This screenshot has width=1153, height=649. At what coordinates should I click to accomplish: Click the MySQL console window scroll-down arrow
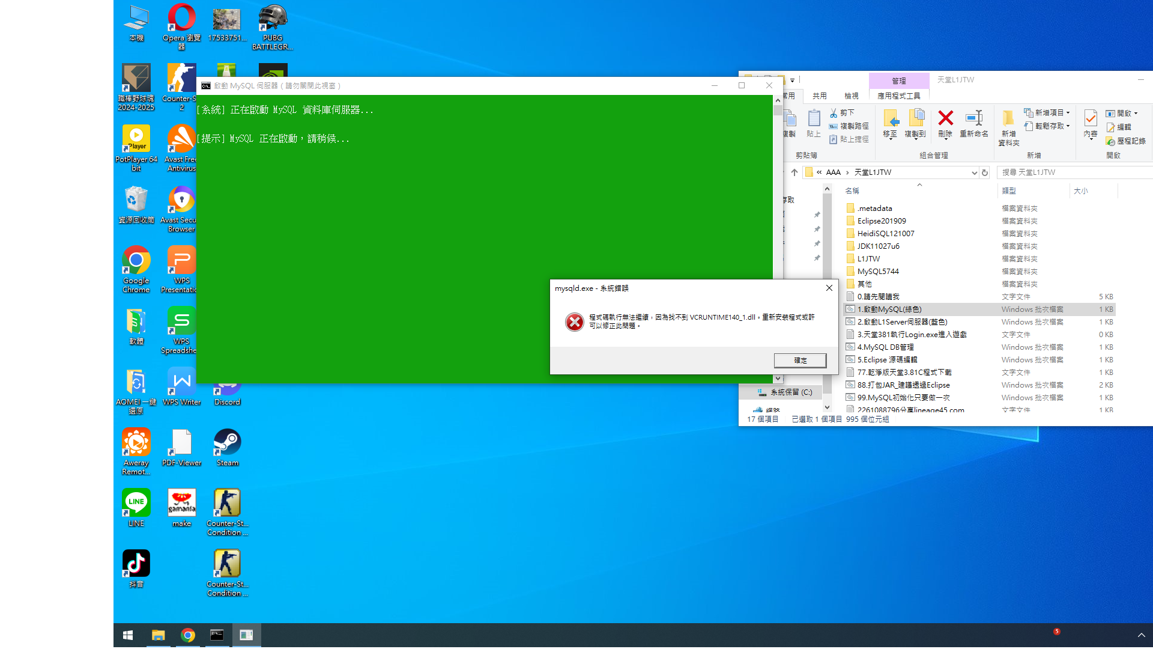[x=778, y=379]
